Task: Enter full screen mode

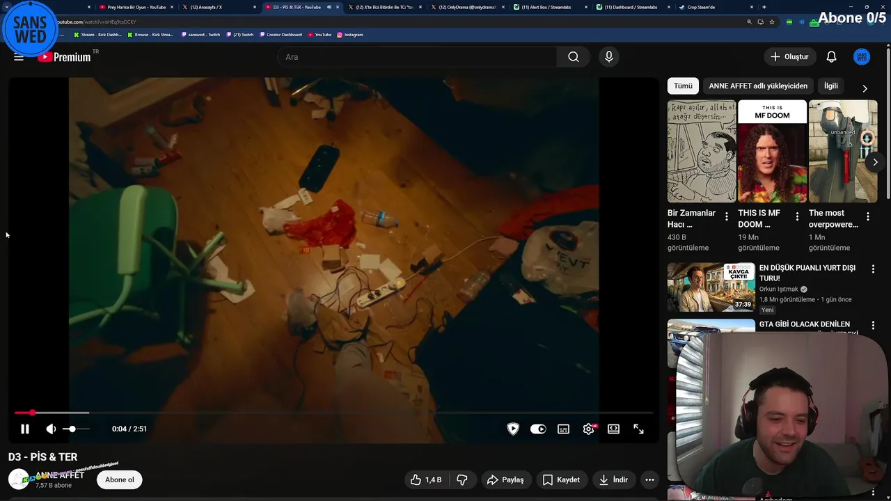Action: (x=638, y=429)
